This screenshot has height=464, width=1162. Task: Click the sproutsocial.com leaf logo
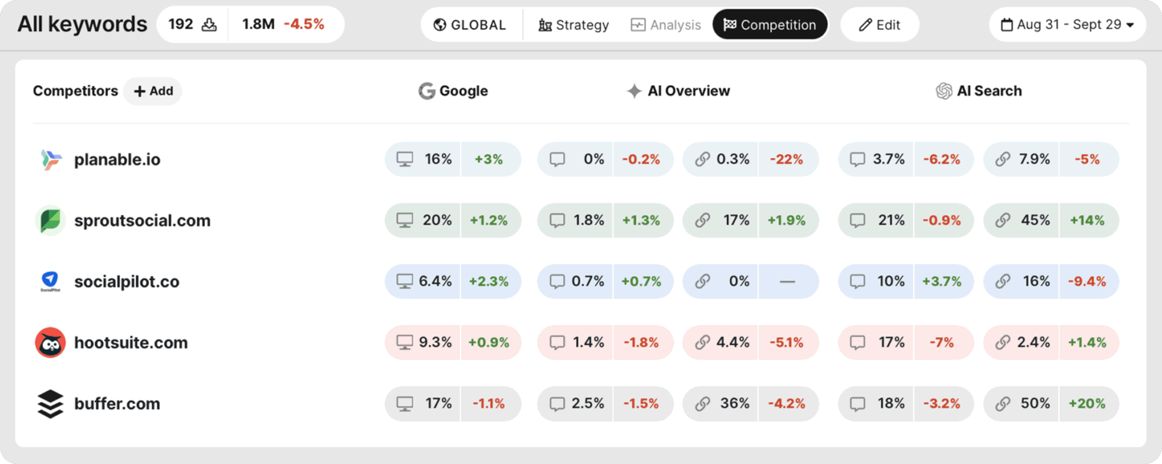coord(50,220)
